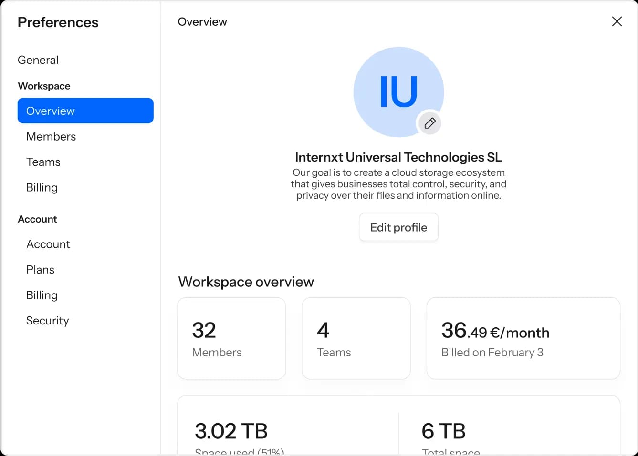The width and height of the screenshot is (638, 456).
Task: Open Billing under Account
Action: coord(42,295)
